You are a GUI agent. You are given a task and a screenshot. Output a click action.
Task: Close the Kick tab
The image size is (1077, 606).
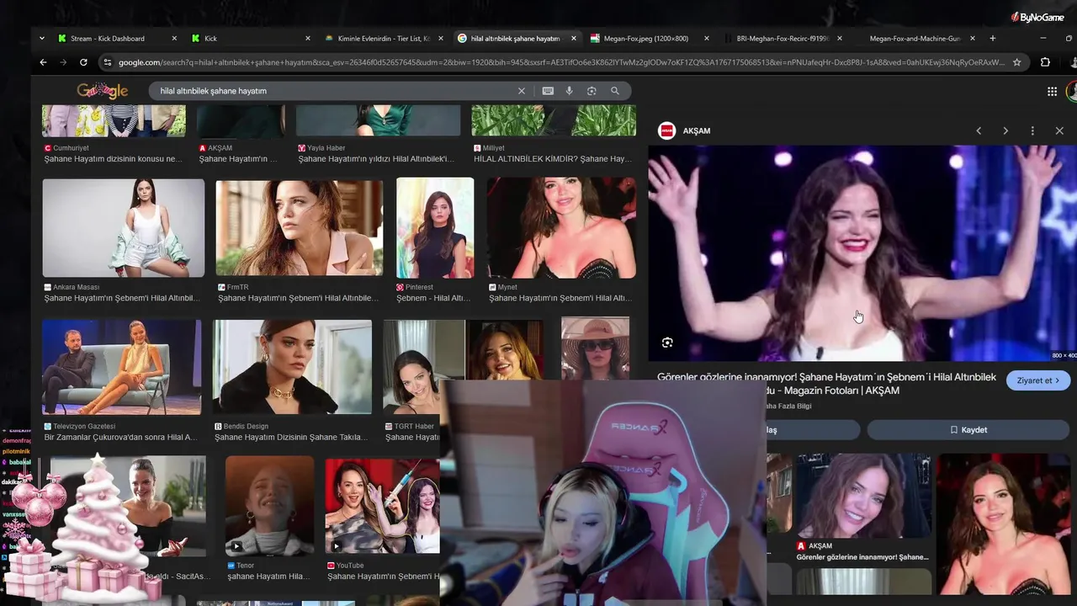click(x=307, y=38)
